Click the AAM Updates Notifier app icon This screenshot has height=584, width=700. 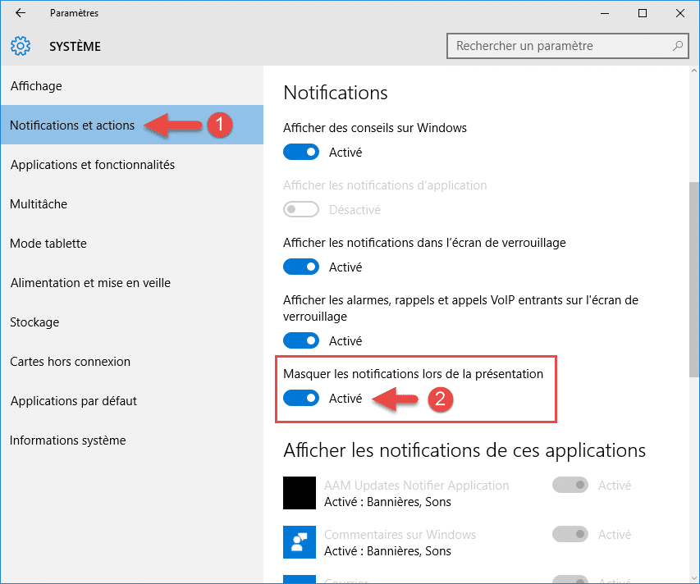300,493
